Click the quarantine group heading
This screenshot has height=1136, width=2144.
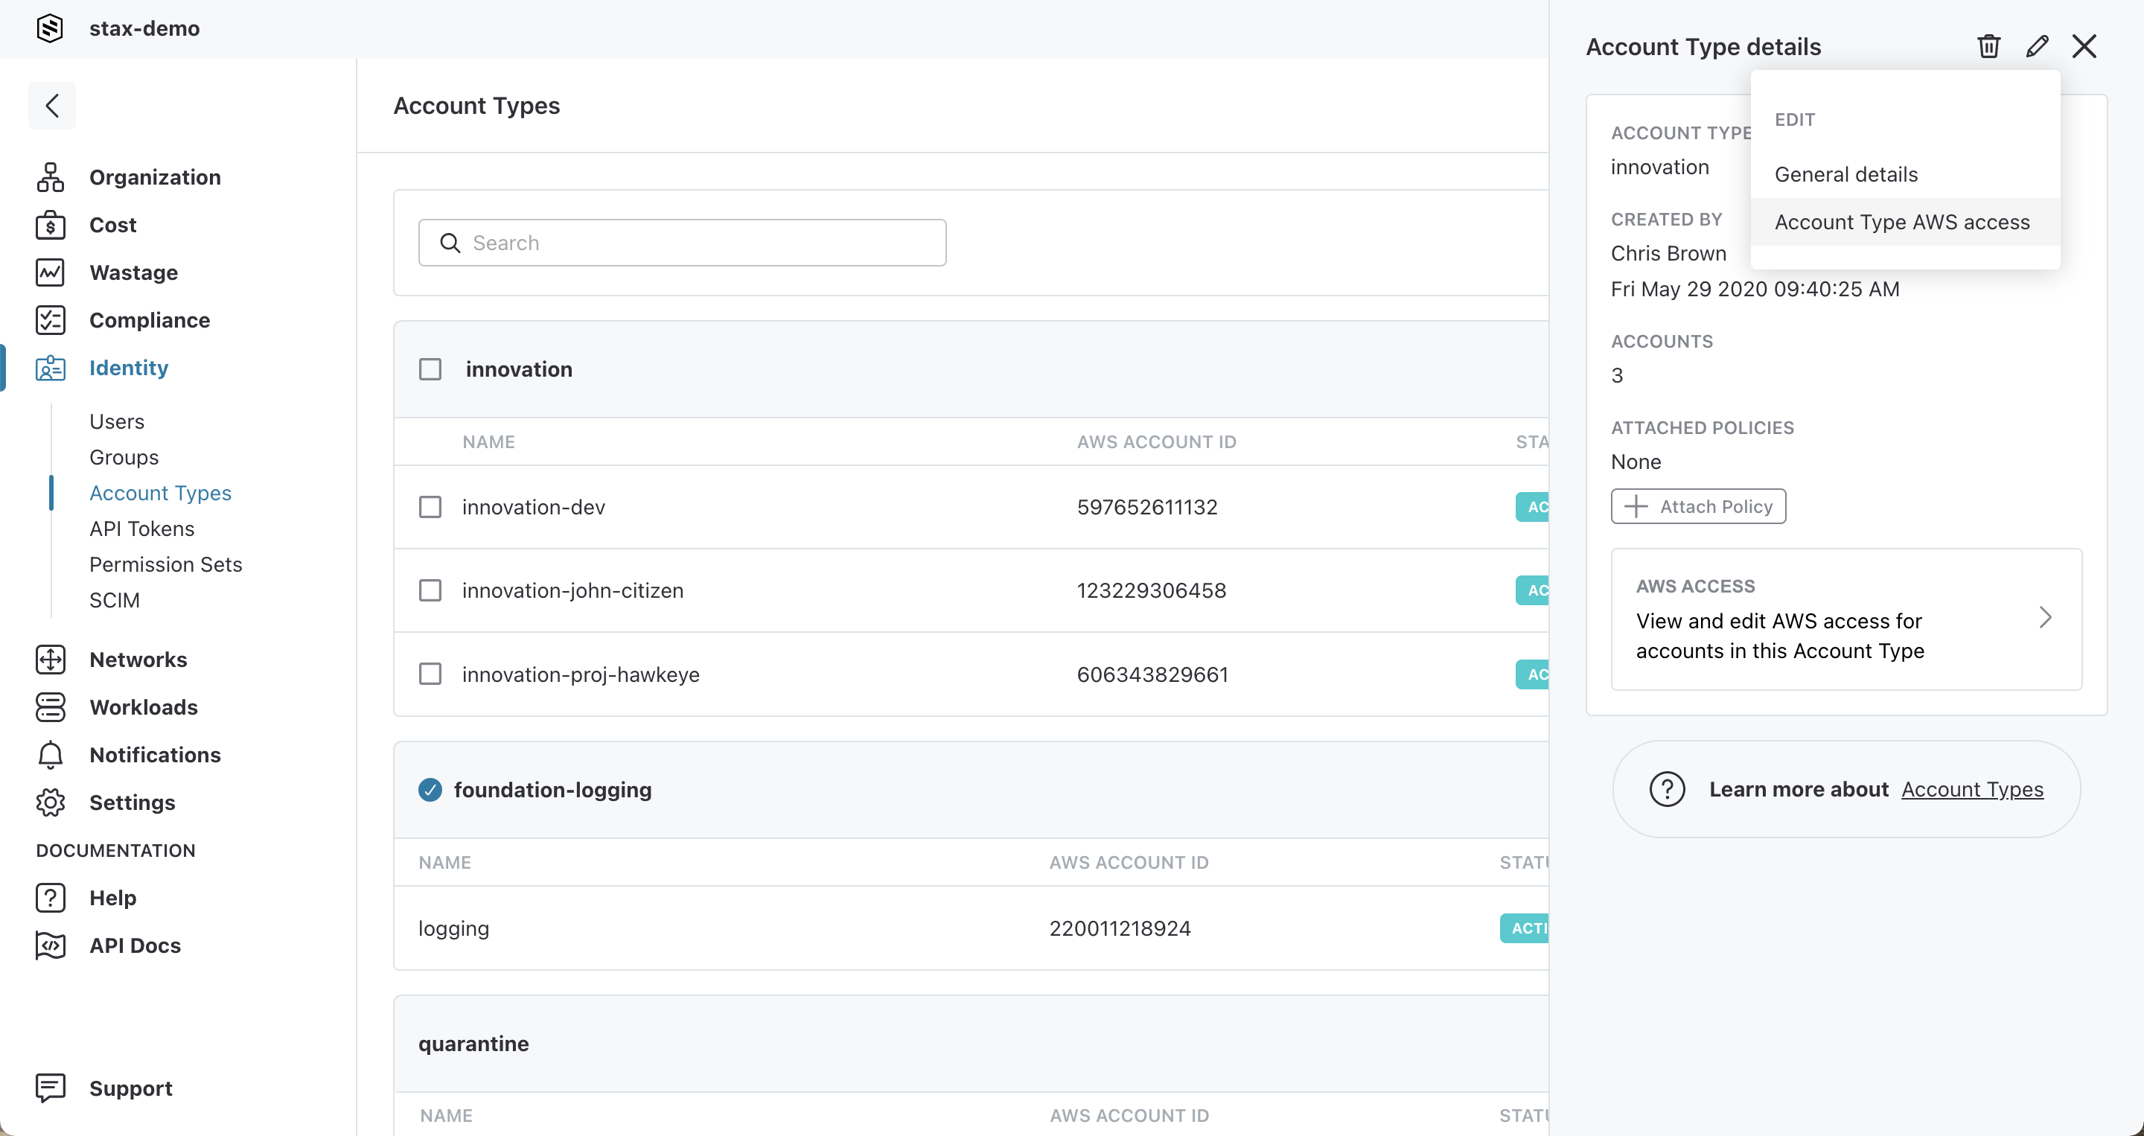pyautogui.click(x=473, y=1044)
